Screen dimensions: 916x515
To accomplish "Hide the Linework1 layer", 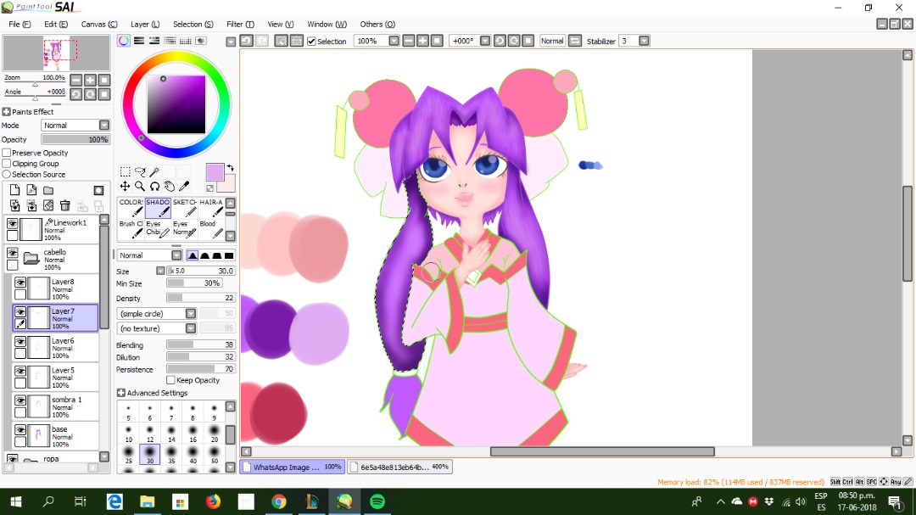I will pyautogui.click(x=12, y=223).
